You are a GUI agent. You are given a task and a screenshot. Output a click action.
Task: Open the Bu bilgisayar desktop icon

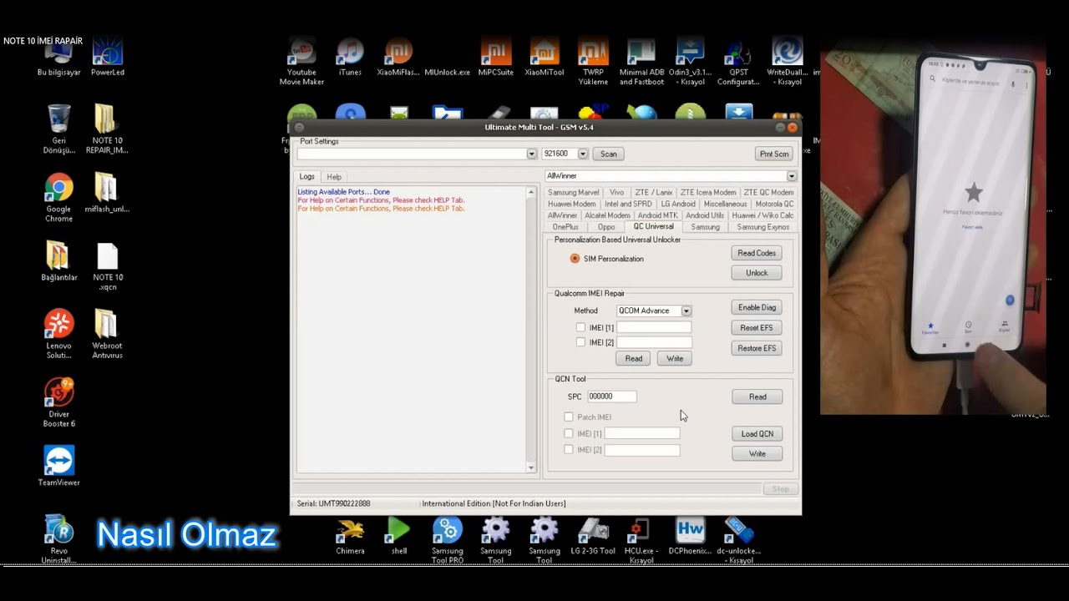(x=58, y=57)
